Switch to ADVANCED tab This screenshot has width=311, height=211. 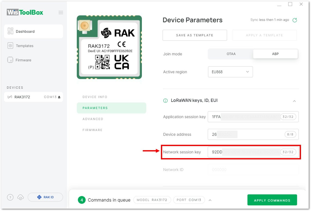click(x=93, y=119)
